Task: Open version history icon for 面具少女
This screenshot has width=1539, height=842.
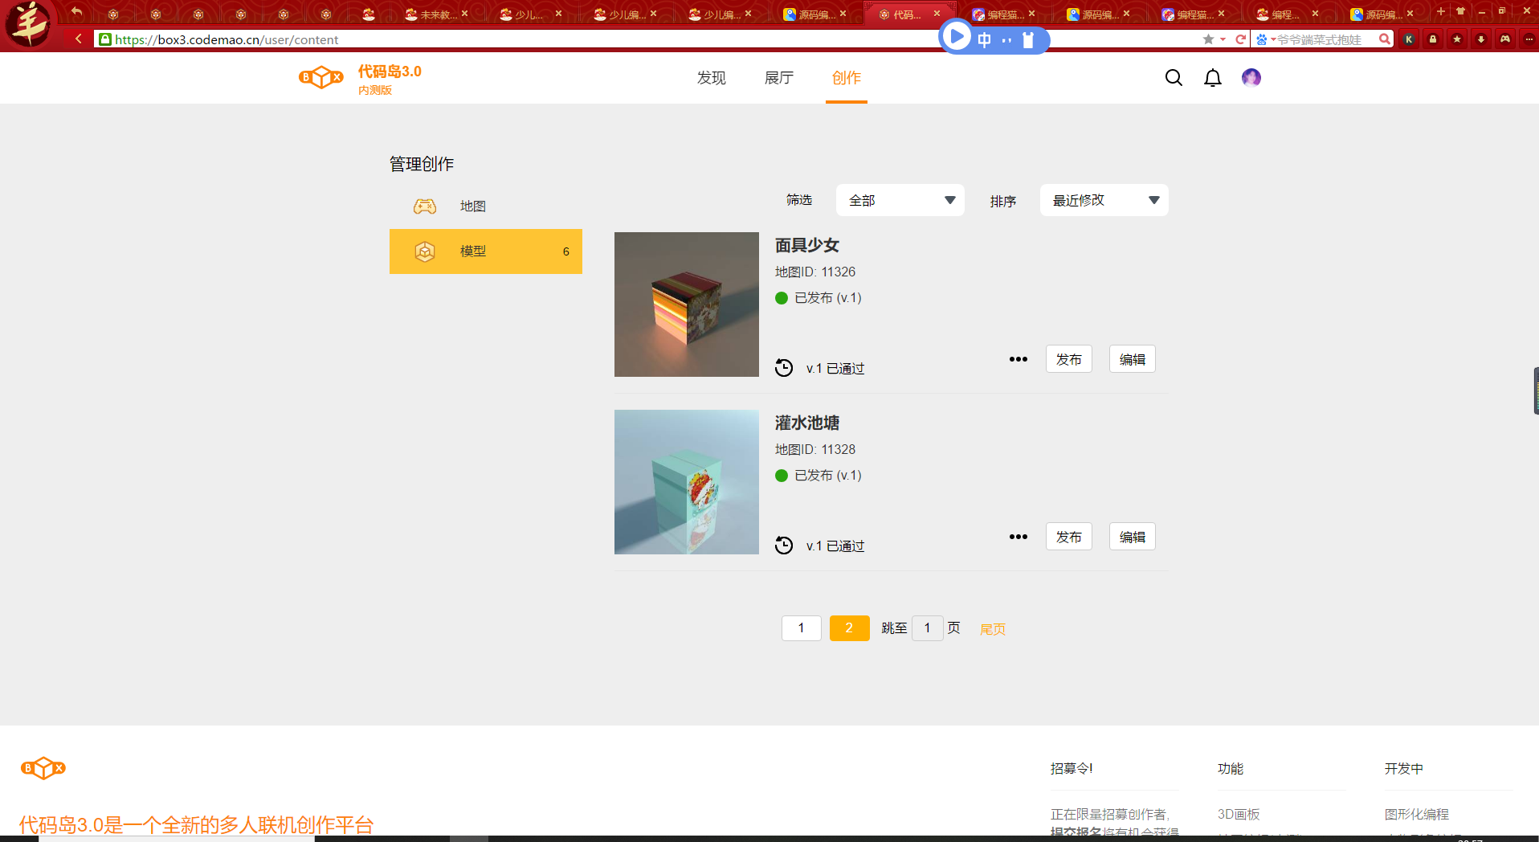Action: tap(784, 368)
